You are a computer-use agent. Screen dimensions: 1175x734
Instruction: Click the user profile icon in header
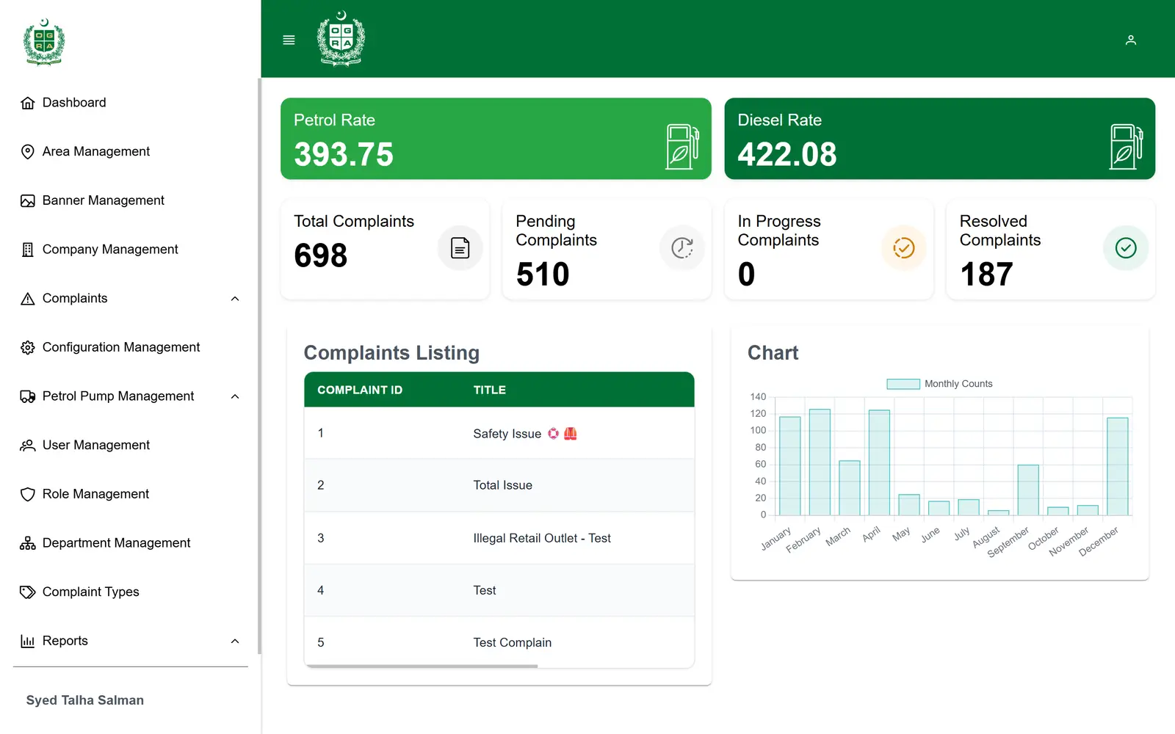[1131, 40]
